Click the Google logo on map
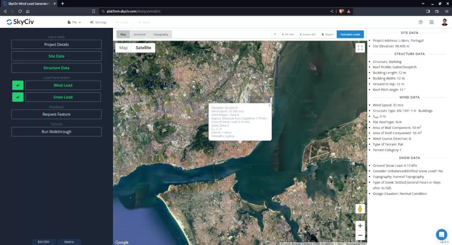Image resolution: width=452 pixels, height=245 pixels. coord(122,242)
